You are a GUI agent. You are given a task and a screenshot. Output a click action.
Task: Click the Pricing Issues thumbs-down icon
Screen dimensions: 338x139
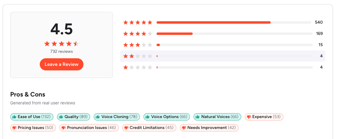click(14, 128)
